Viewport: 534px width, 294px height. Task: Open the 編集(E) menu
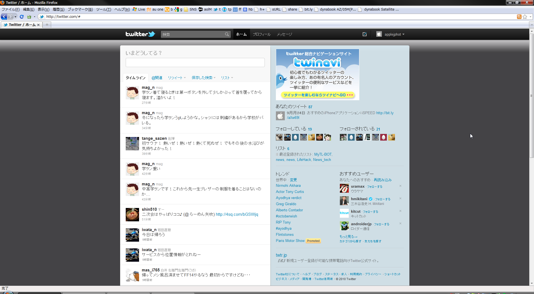click(x=29, y=9)
